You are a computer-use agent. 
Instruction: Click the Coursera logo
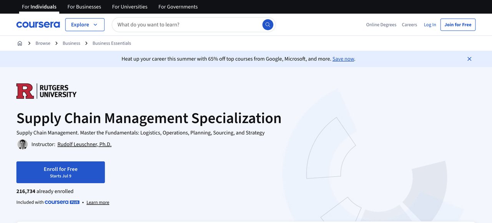point(38,25)
